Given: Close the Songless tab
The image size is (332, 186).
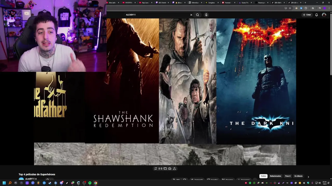Looking at the screenshot, I should (x=218, y=3).
